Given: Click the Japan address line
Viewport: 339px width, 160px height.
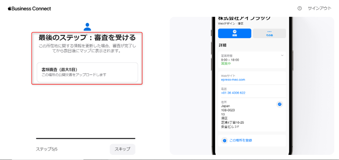Looking at the screenshot, I should 225,106.
